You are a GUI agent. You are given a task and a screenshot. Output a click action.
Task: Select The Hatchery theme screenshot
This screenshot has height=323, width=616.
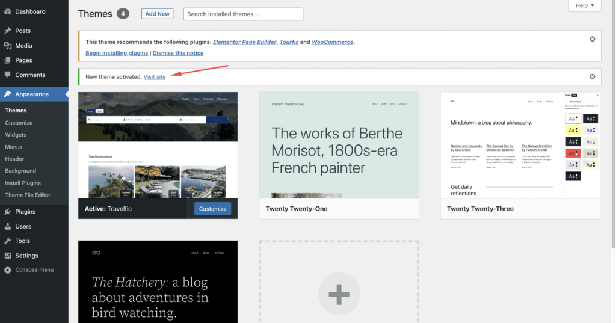pos(158,281)
